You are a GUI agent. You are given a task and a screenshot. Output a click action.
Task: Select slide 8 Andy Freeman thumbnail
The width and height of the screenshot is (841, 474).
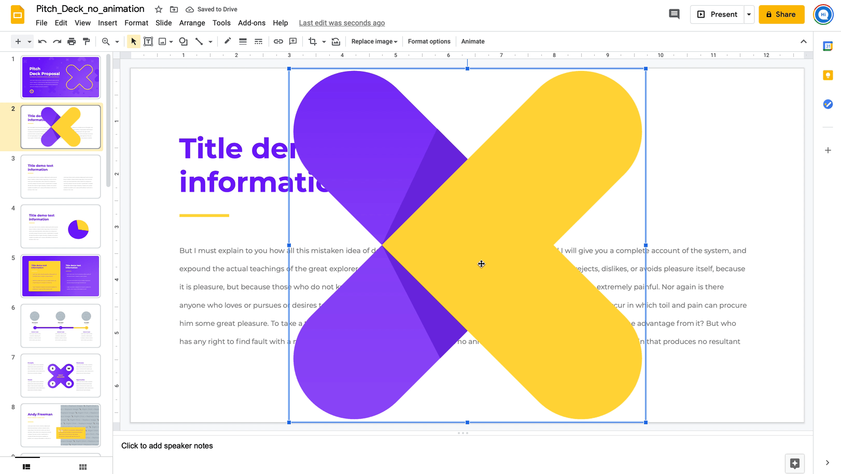coord(61,425)
